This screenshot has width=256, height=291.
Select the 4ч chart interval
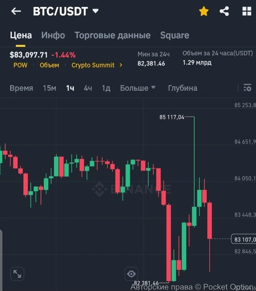88,88
